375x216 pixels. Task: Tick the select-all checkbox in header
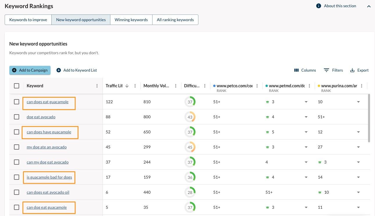[x=17, y=86]
